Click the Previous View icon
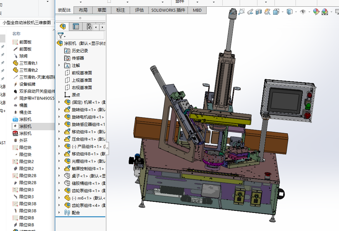 [250, 12]
